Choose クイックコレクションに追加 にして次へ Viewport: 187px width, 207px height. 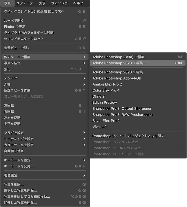[45, 12]
